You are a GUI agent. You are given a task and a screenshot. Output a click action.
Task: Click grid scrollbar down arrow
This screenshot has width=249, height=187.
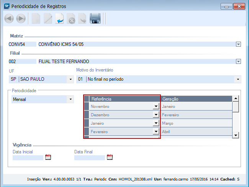(x=236, y=135)
